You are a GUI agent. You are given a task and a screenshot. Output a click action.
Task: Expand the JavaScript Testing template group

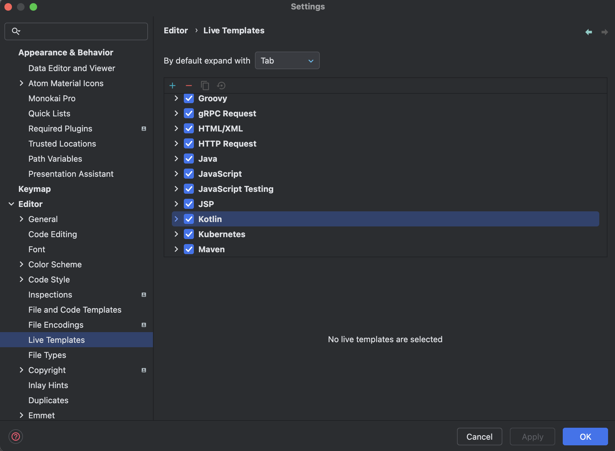tap(176, 189)
